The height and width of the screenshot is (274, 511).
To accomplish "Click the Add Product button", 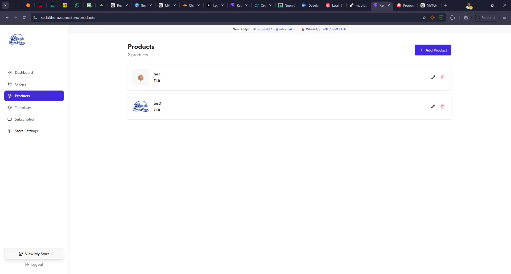I will [433, 50].
